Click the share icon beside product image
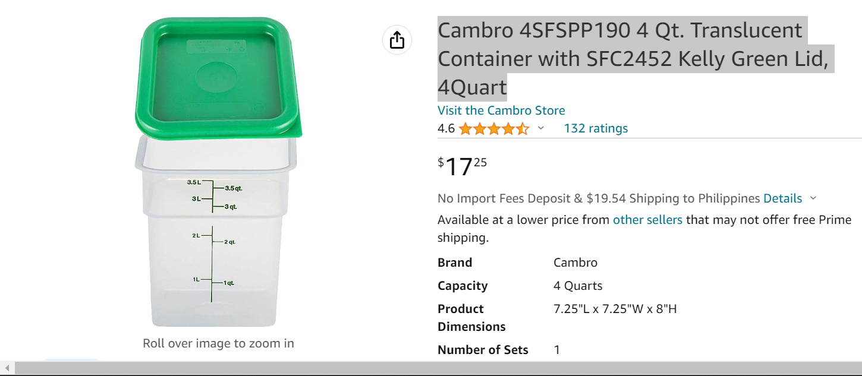The width and height of the screenshot is (862, 376). 397,40
